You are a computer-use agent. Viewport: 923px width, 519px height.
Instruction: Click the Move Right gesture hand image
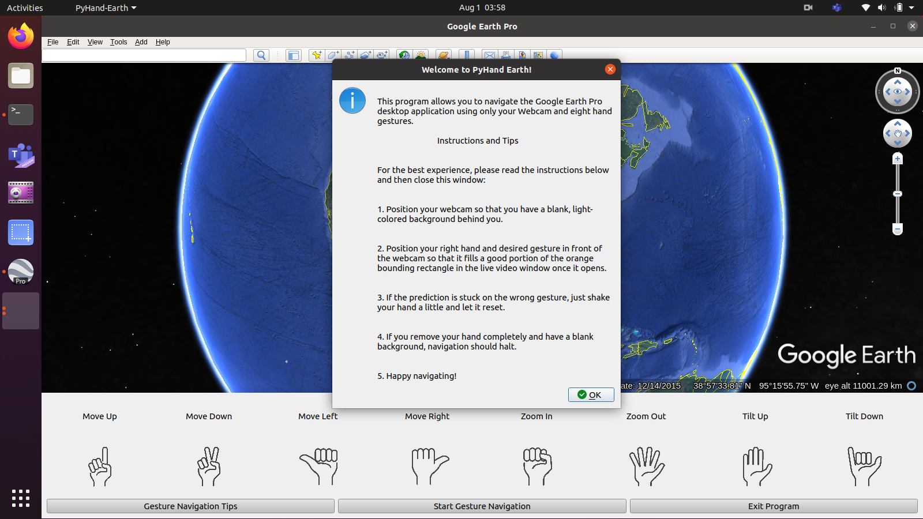pos(430,466)
